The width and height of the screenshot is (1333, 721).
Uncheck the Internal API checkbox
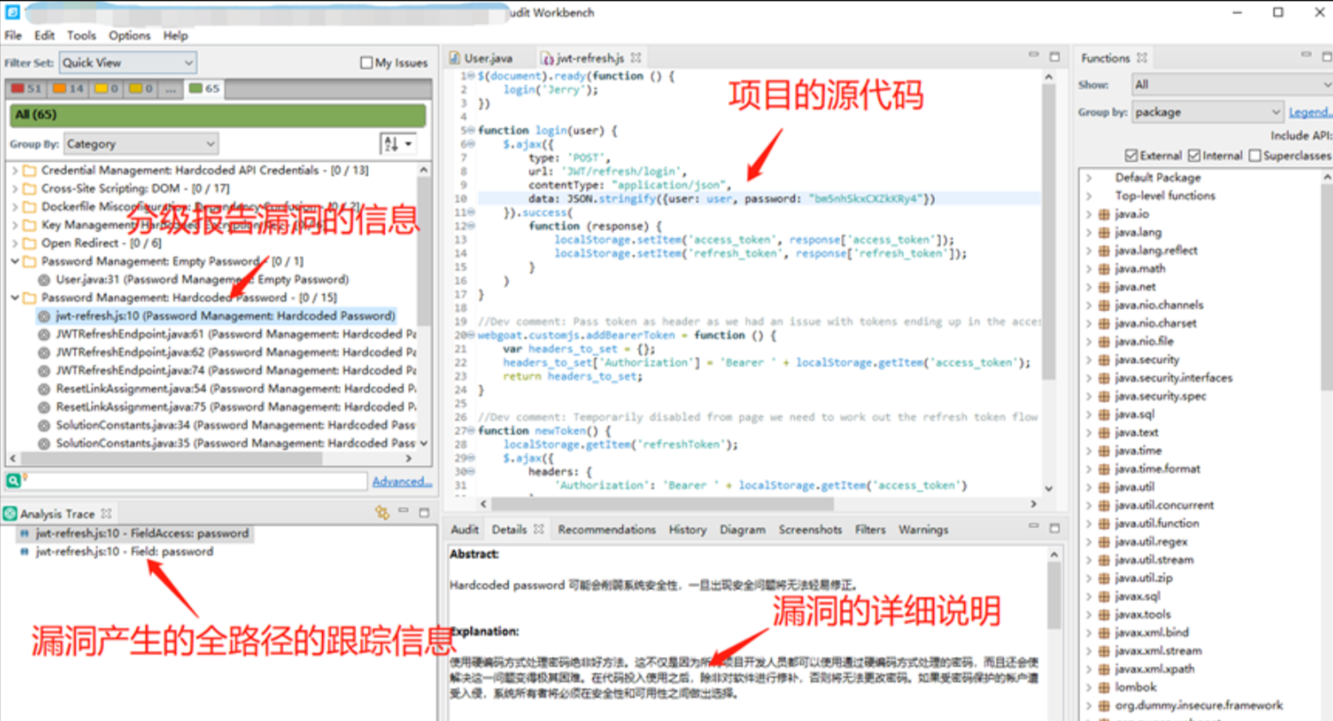tap(1194, 156)
